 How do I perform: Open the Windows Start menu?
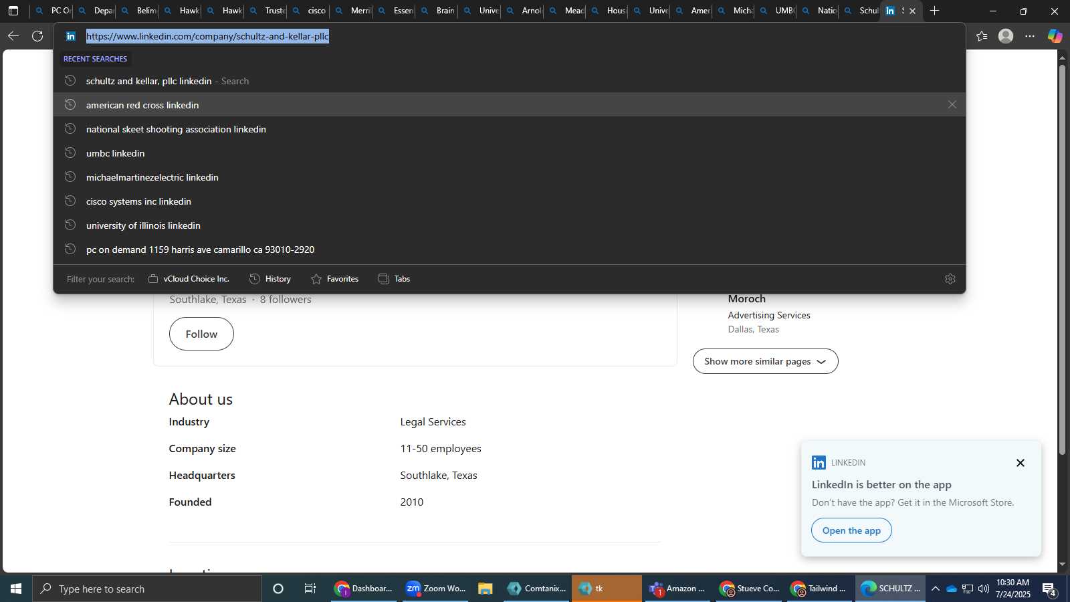16,589
